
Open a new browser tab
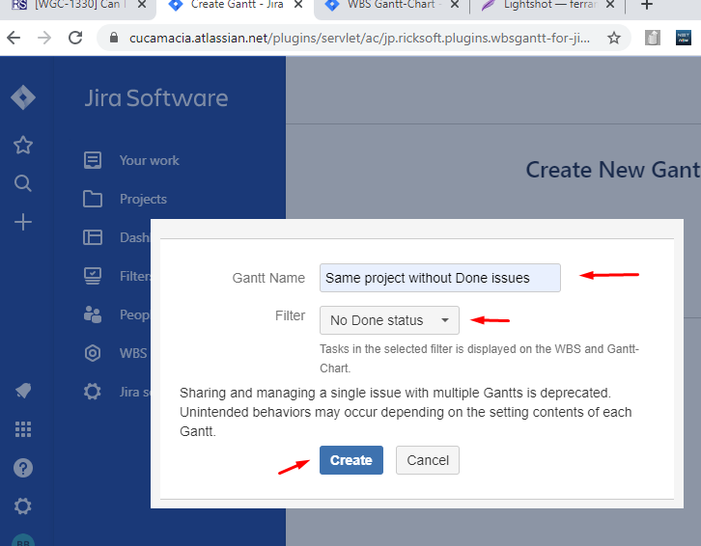(x=647, y=6)
